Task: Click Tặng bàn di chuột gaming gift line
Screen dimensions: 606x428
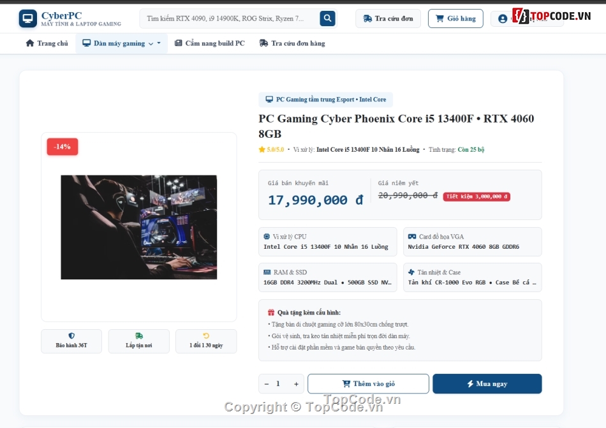Action: [x=338, y=325]
